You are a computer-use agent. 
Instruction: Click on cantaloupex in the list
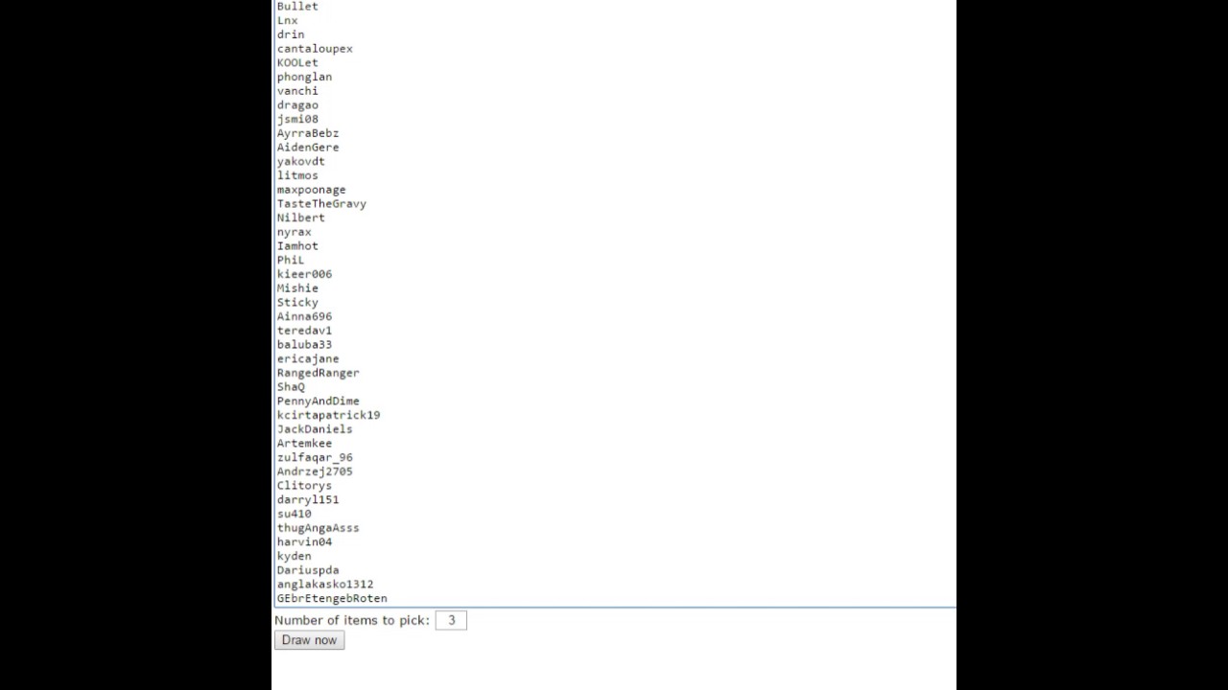315,49
